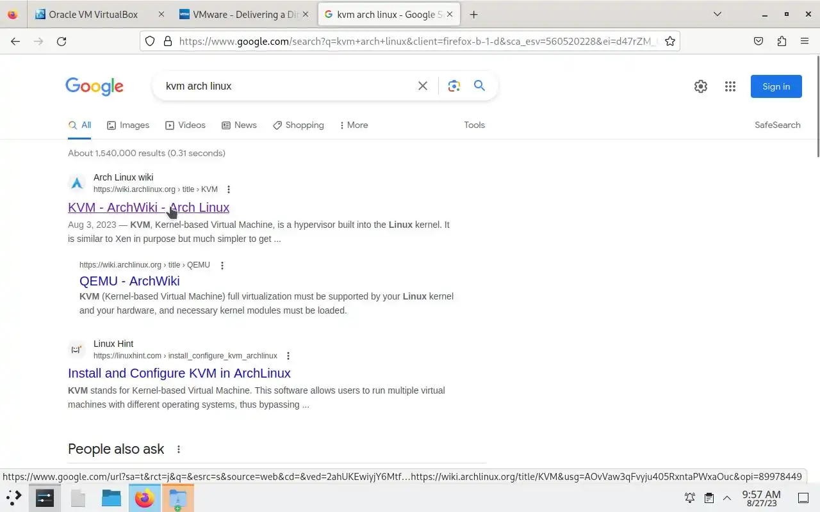Click the page vertical scrollbar
Viewport: 820px width, 512px height.
coord(817,106)
